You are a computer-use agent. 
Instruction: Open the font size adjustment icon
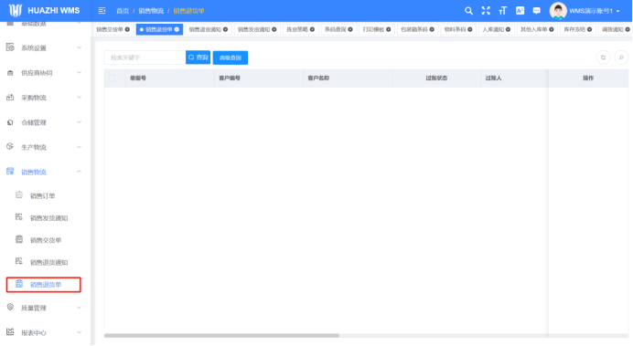pyautogui.click(x=502, y=11)
